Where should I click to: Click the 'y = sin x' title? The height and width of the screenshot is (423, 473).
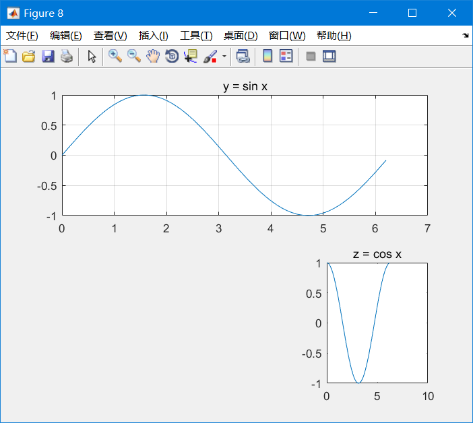(245, 86)
